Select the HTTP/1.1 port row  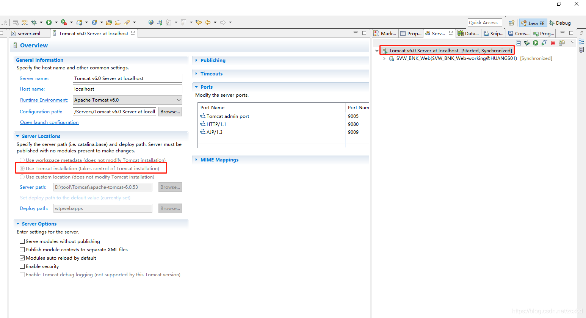point(284,124)
